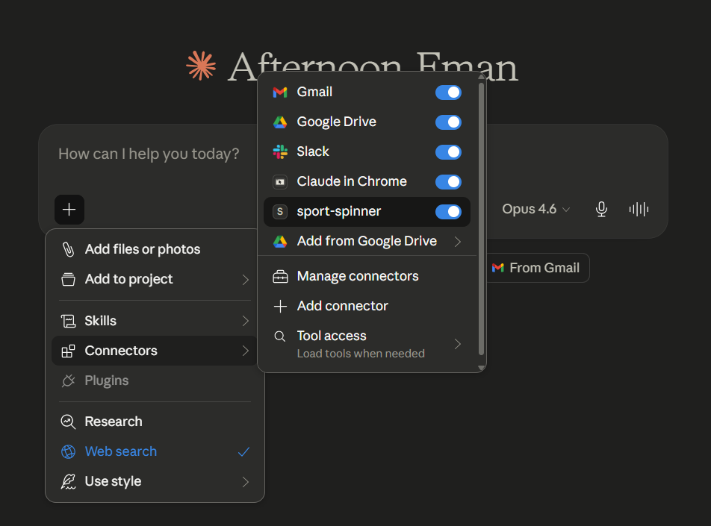Screen dimensions: 711x526
Task: Click the Use style feather icon
Action: (68, 481)
